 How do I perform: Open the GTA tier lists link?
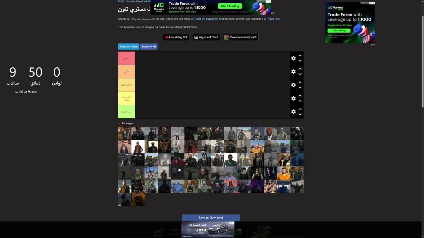click(x=272, y=19)
